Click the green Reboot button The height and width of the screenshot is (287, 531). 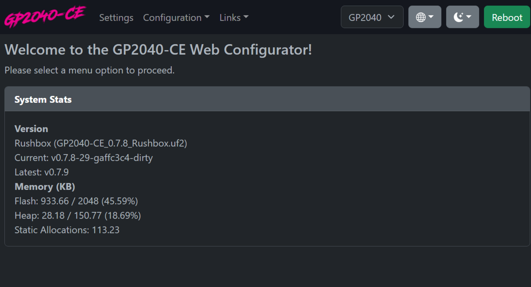tap(507, 17)
